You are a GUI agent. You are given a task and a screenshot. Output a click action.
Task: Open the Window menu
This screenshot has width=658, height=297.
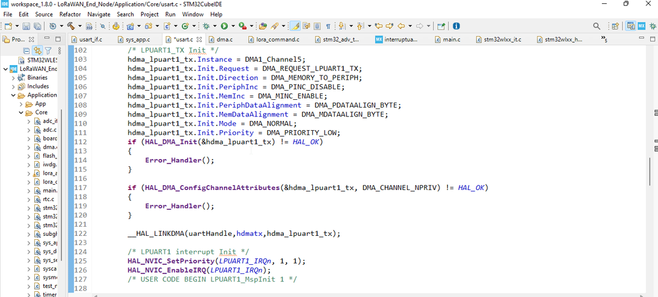tap(193, 14)
